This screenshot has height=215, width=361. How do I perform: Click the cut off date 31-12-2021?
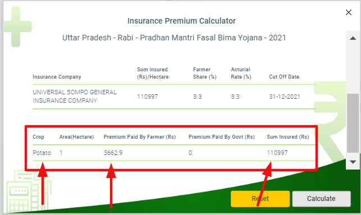[x=285, y=97]
